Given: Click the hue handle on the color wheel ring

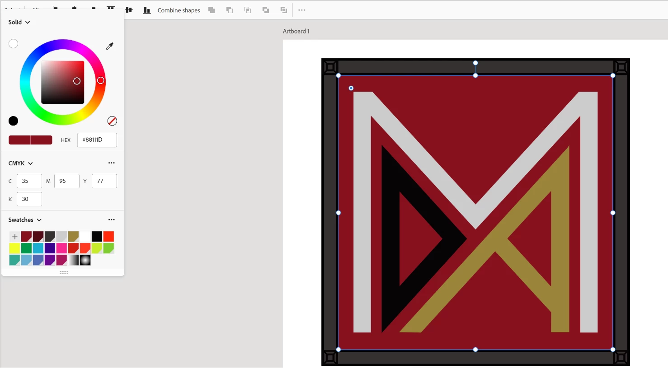Looking at the screenshot, I should [101, 80].
